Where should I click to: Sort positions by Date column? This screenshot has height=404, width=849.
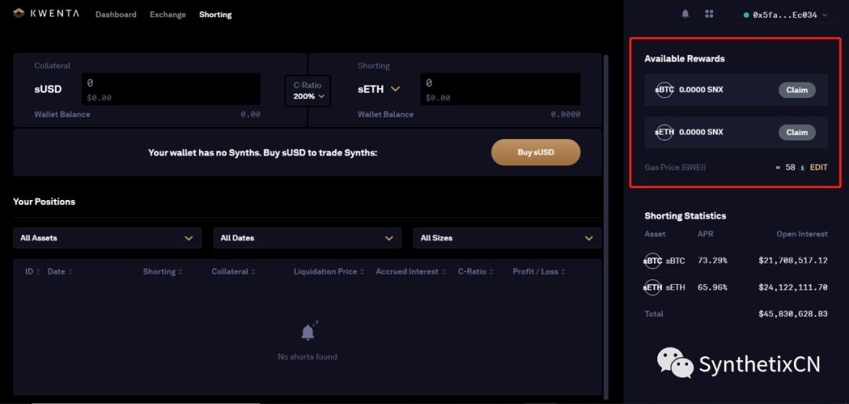pos(60,271)
